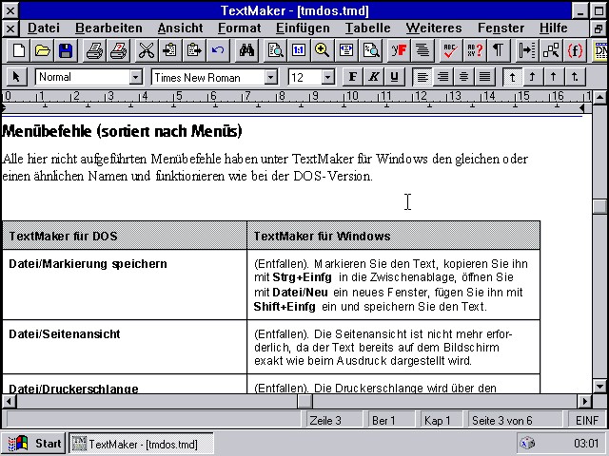This screenshot has height=456, width=609.
Task: Open the Format menu
Action: point(239,28)
